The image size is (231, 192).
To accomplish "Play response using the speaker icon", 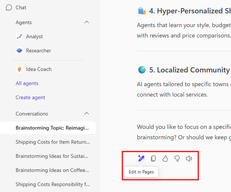I will (x=189, y=159).
